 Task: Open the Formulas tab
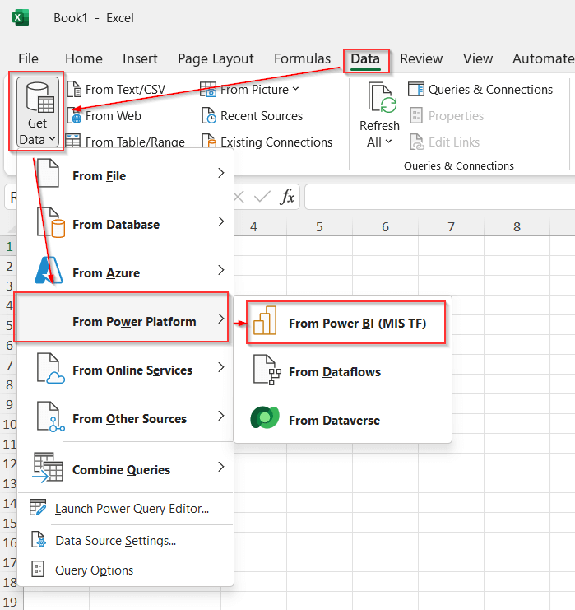tap(303, 58)
